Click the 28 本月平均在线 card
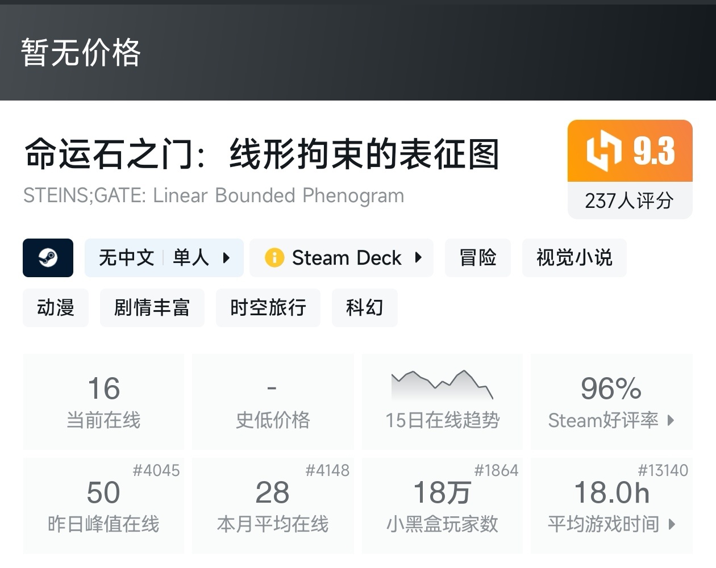This screenshot has height=568, width=716. (x=273, y=506)
